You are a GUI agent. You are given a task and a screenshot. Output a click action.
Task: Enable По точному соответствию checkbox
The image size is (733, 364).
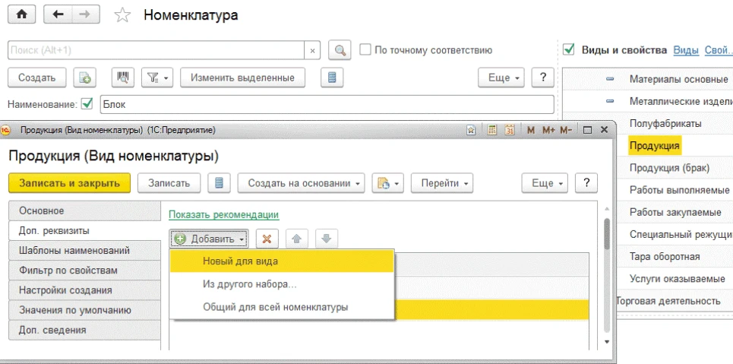(x=365, y=50)
